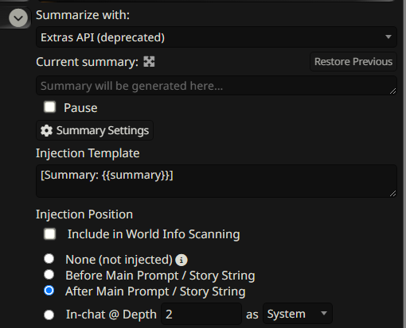Click the Summary textarea resize handle
The image size is (406, 328).
coord(393,91)
